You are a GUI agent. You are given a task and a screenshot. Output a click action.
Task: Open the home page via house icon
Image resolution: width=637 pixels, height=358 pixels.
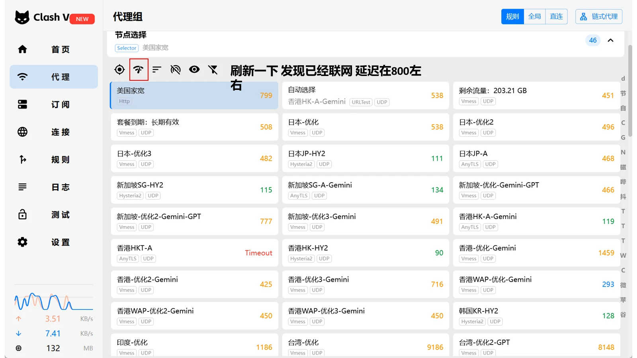tap(23, 49)
